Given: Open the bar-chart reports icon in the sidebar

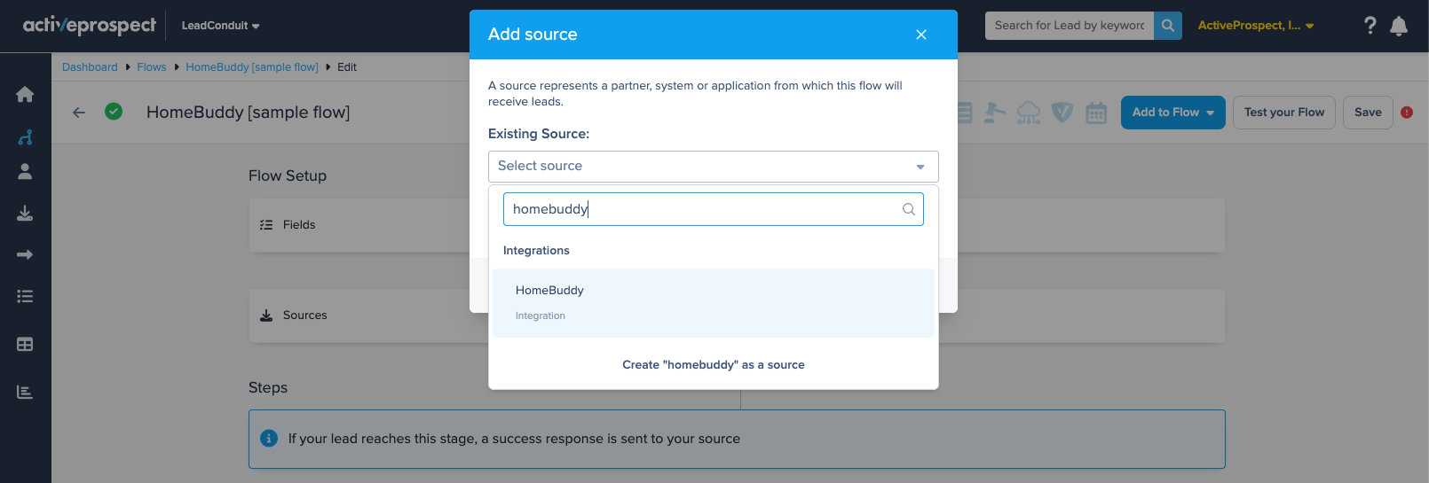Looking at the screenshot, I should [x=25, y=392].
